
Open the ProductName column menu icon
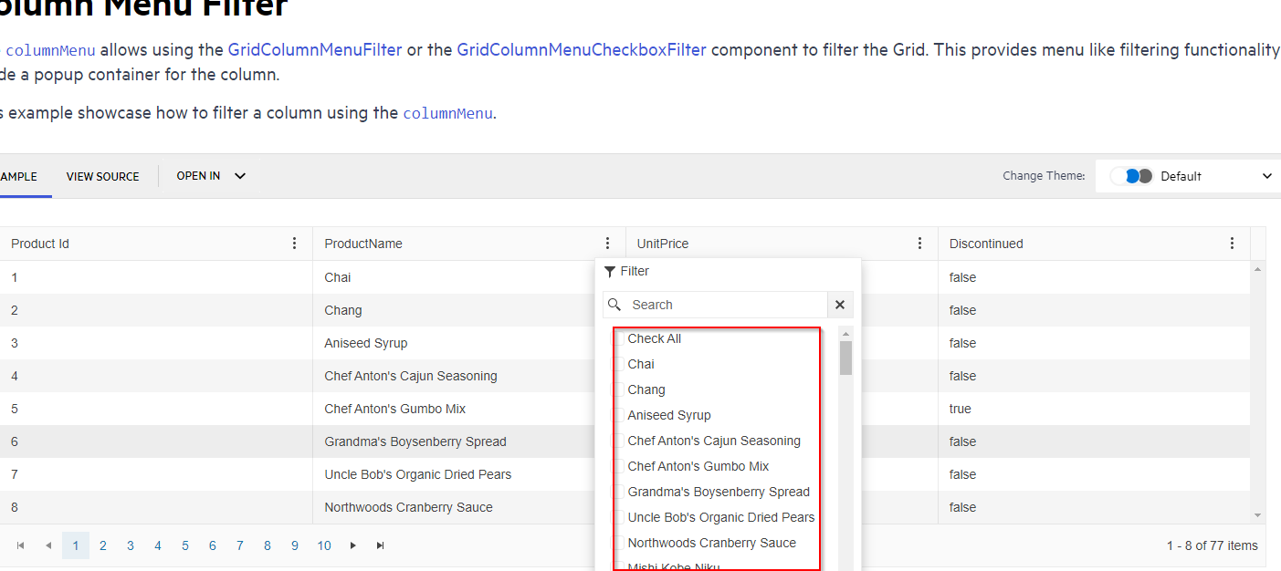tap(607, 244)
